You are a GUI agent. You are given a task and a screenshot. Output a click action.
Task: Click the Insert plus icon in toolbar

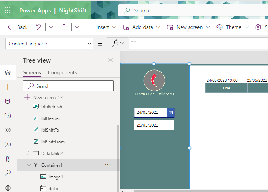[90, 27]
